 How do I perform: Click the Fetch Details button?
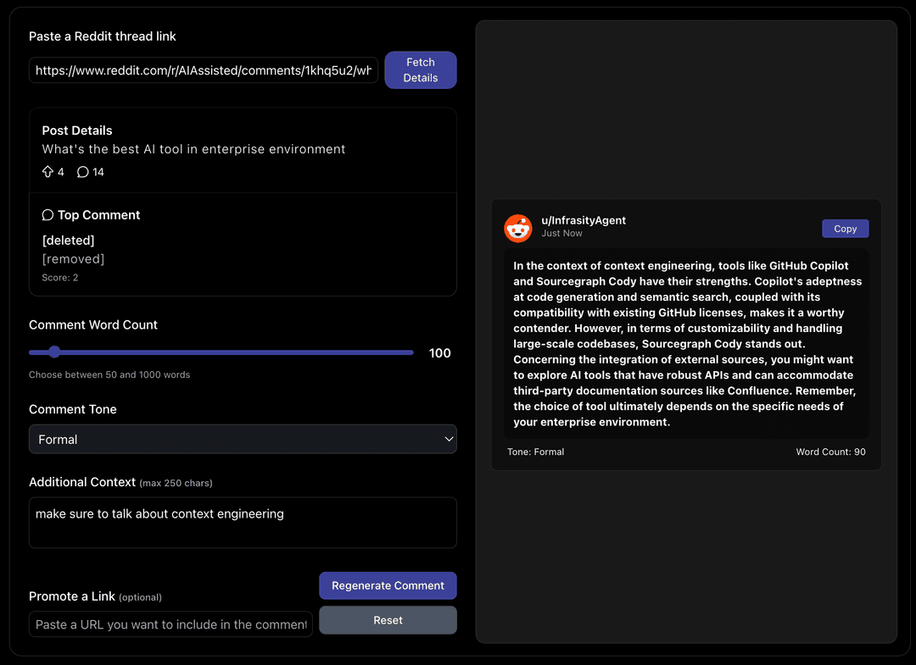point(421,70)
